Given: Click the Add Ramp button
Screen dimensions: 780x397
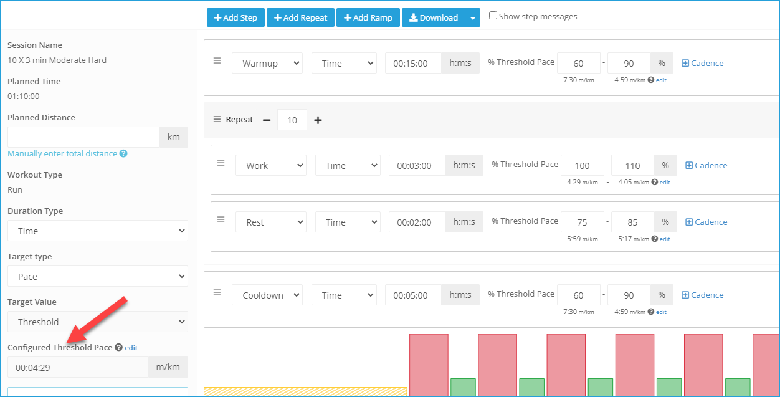Looking at the screenshot, I should (368, 17).
